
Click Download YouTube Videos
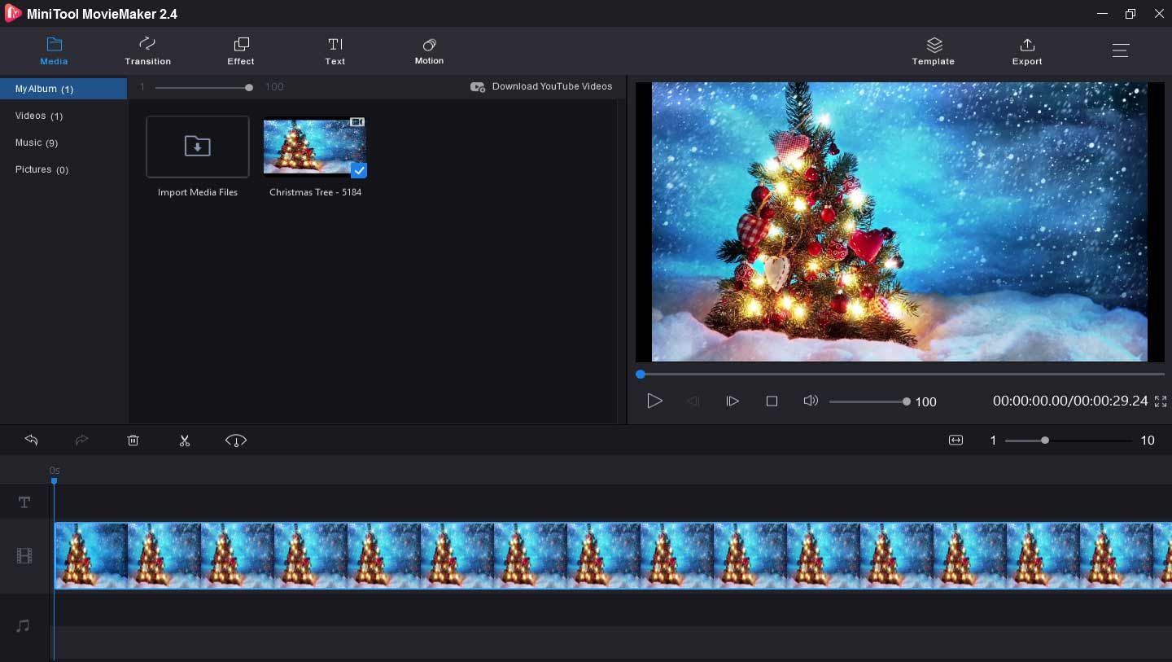coord(552,86)
